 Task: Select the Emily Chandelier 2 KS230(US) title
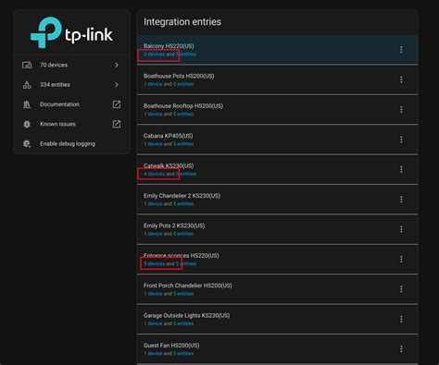coord(182,196)
